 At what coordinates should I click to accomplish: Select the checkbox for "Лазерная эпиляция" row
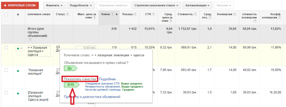[6, 70]
